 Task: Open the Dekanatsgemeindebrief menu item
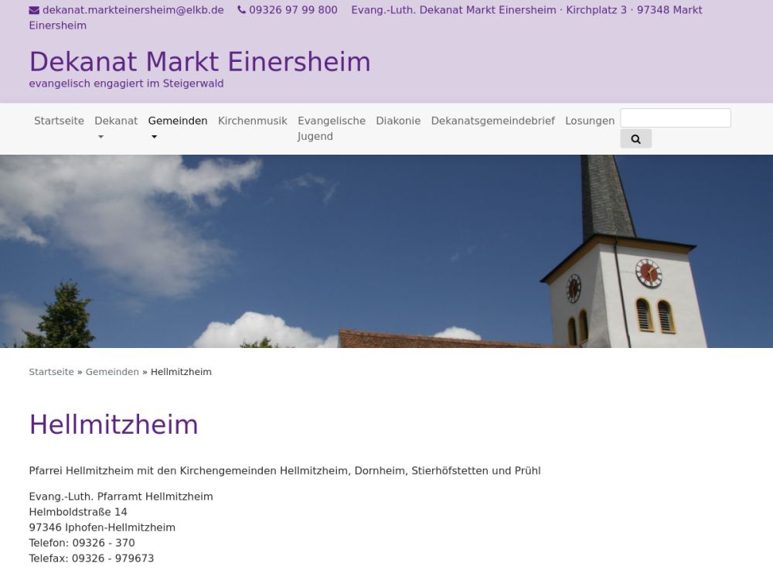tap(492, 121)
